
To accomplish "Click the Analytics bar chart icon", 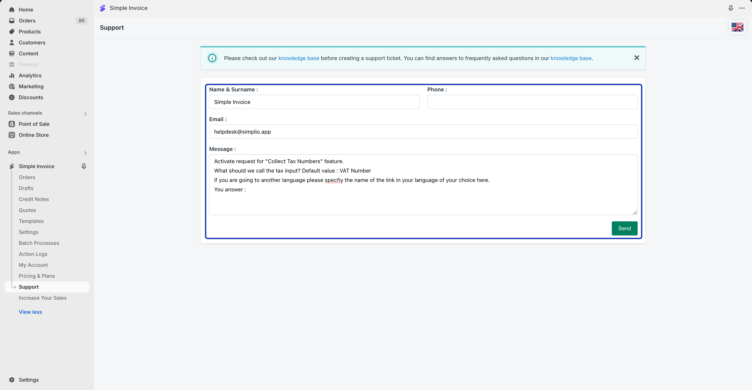I will (12, 76).
